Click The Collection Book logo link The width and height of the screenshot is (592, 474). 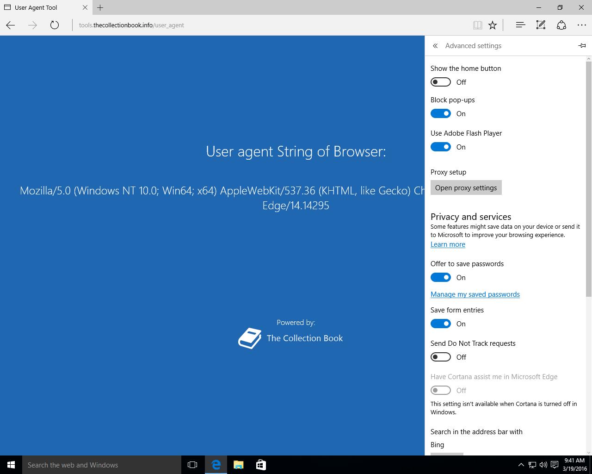coord(290,338)
